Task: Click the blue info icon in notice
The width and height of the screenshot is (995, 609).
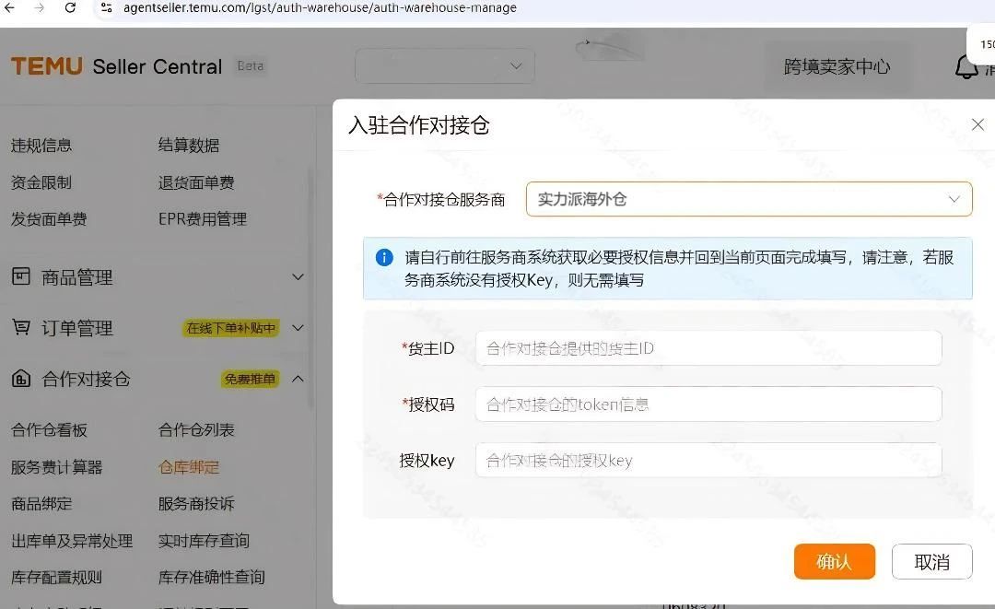Action: tap(384, 258)
